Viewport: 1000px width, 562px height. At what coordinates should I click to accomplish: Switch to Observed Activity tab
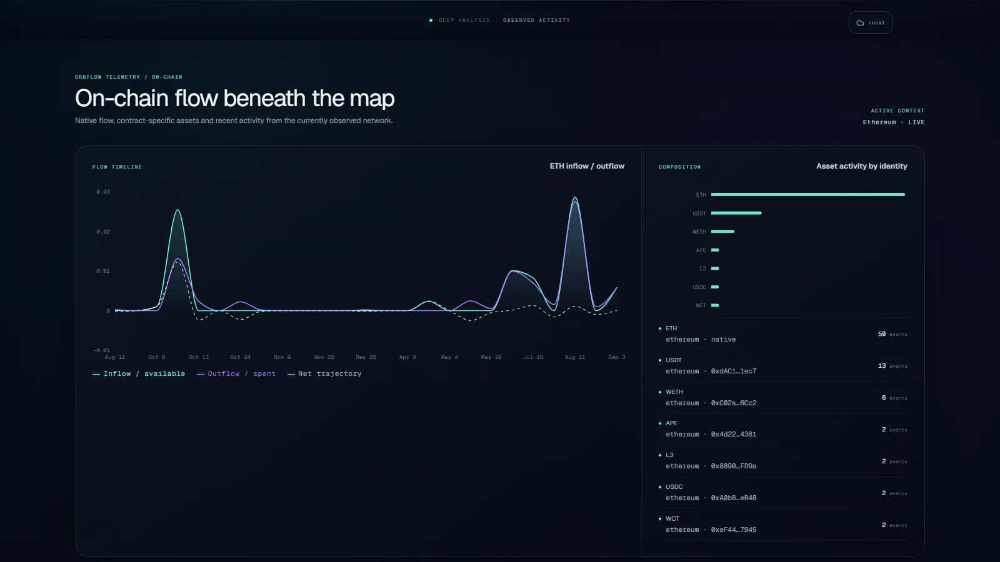tap(536, 20)
